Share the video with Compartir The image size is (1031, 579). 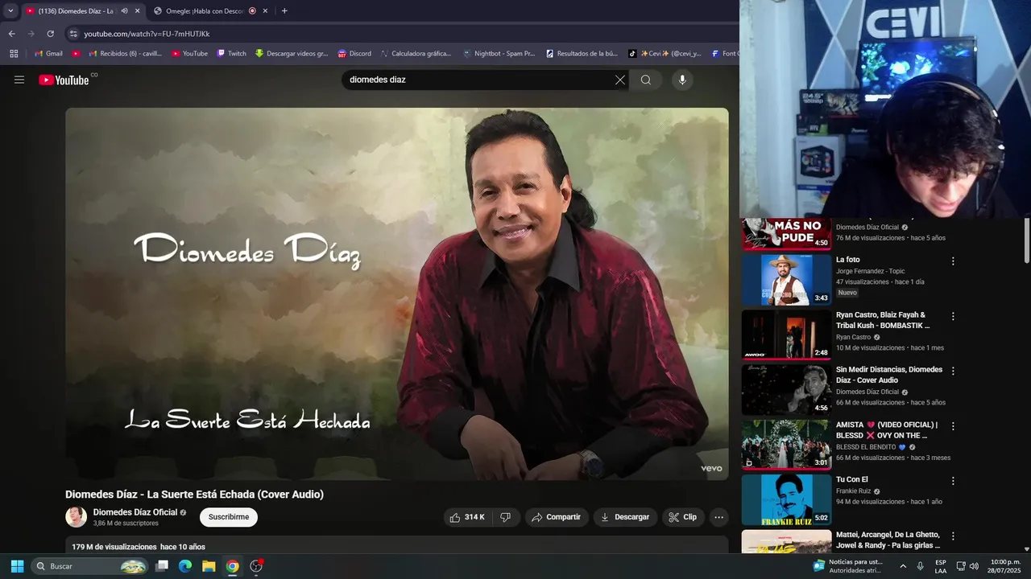(x=557, y=517)
